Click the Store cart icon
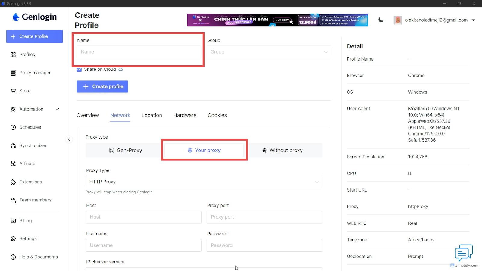482x271 pixels. click(x=13, y=91)
